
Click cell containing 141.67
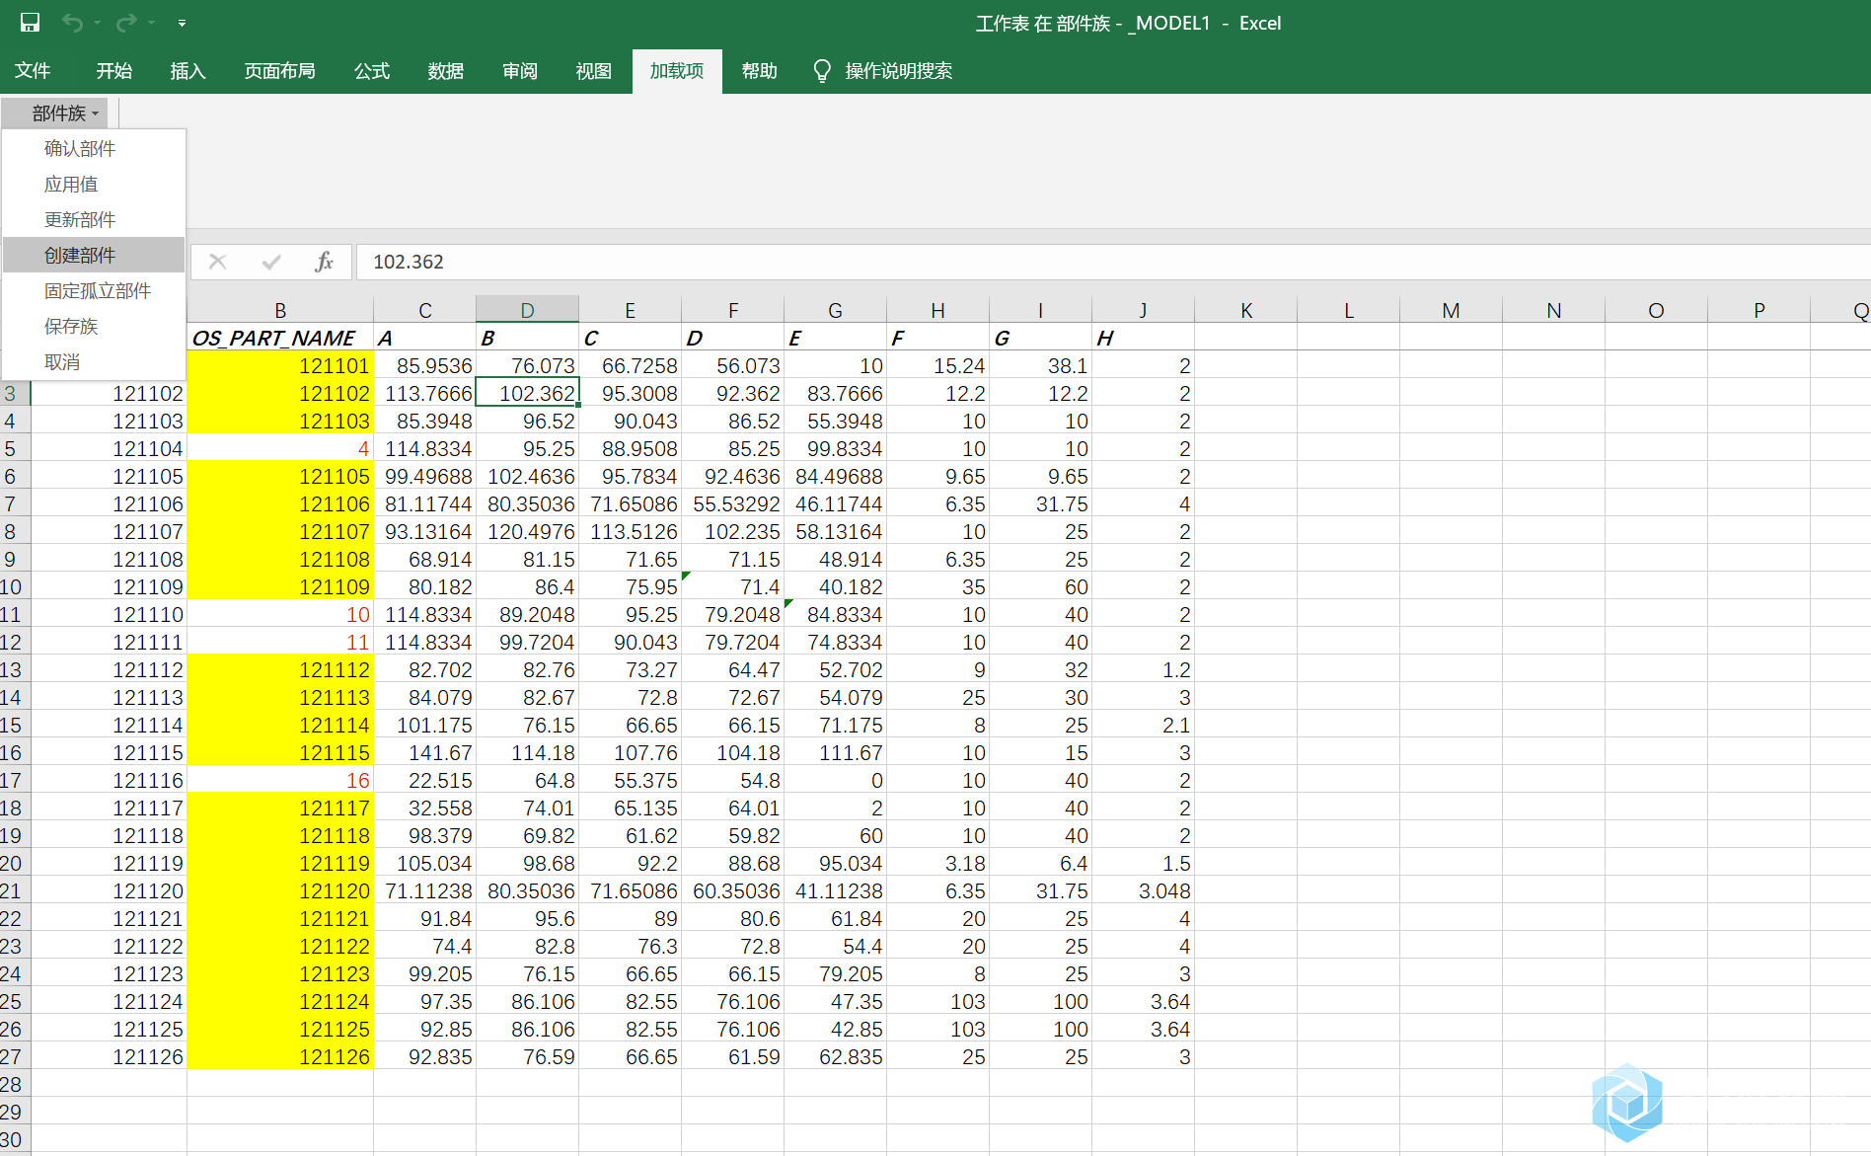[x=425, y=753]
